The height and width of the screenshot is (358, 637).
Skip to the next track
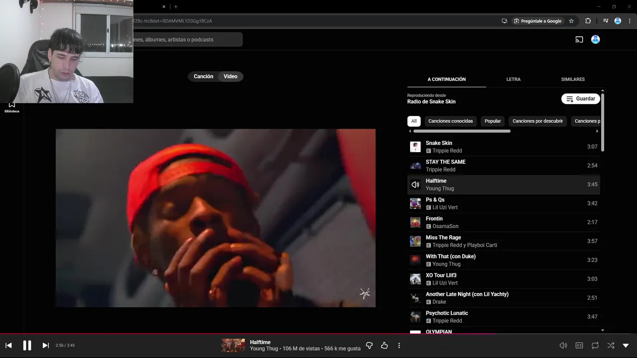coord(45,346)
